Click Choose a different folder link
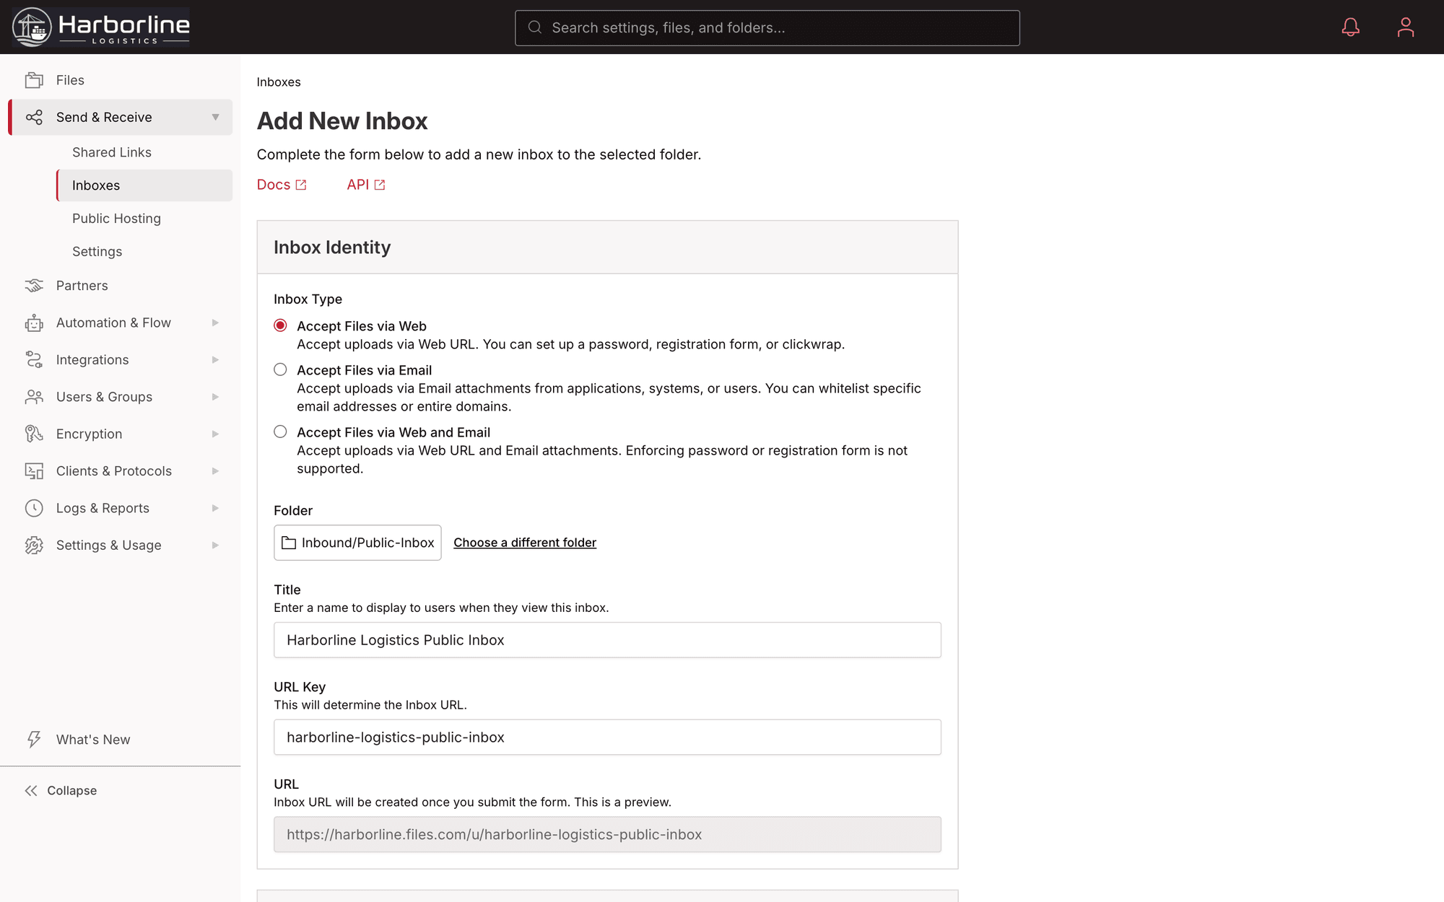1444x902 pixels. [525, 543]
